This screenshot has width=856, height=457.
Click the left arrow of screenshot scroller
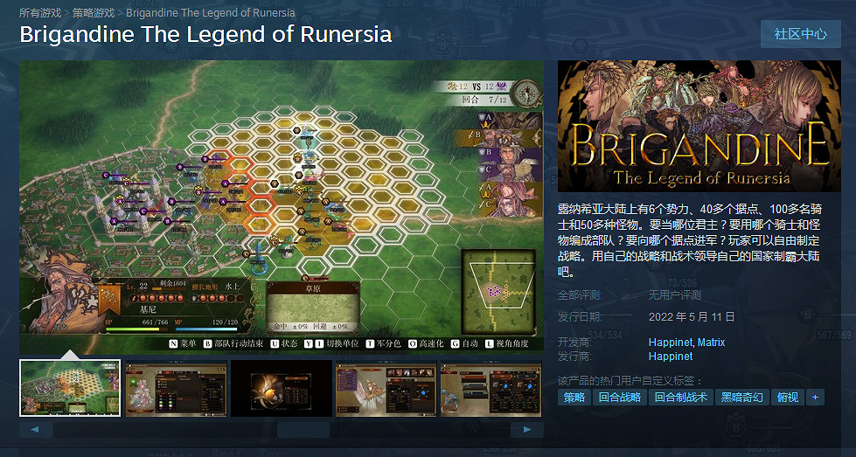(x=36, y=430)
